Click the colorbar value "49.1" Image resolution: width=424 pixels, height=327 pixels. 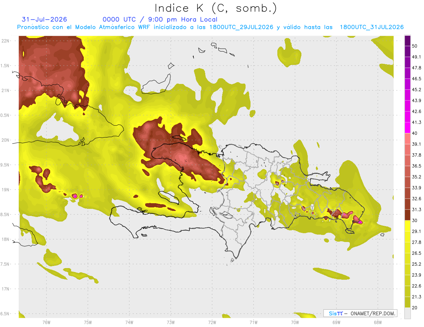[x=417, y=57]
